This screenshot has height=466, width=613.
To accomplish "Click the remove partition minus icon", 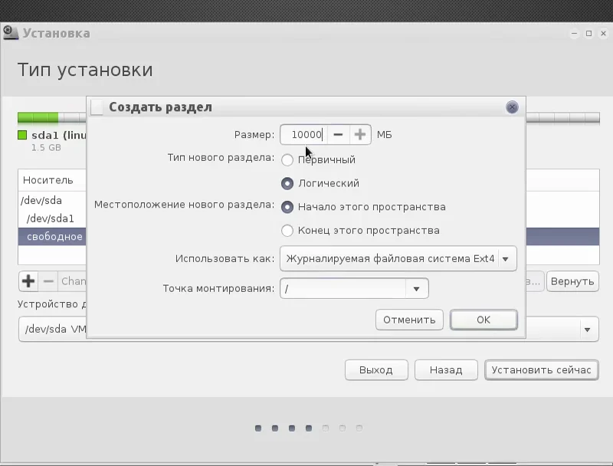I will (x=48, y=281).
